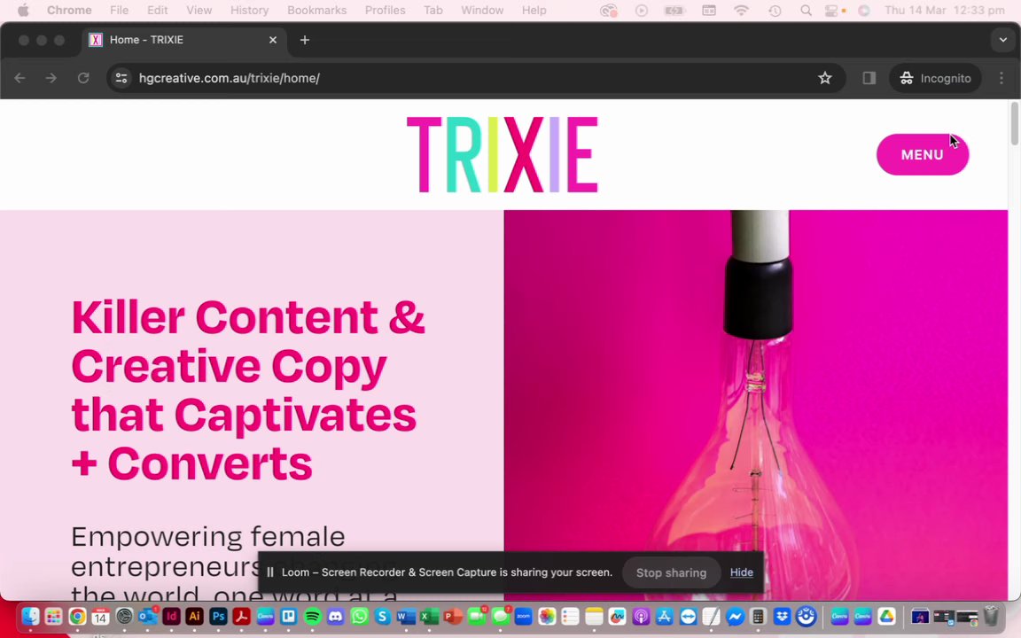
Task: Reload the page
Action: pos(83,78)
